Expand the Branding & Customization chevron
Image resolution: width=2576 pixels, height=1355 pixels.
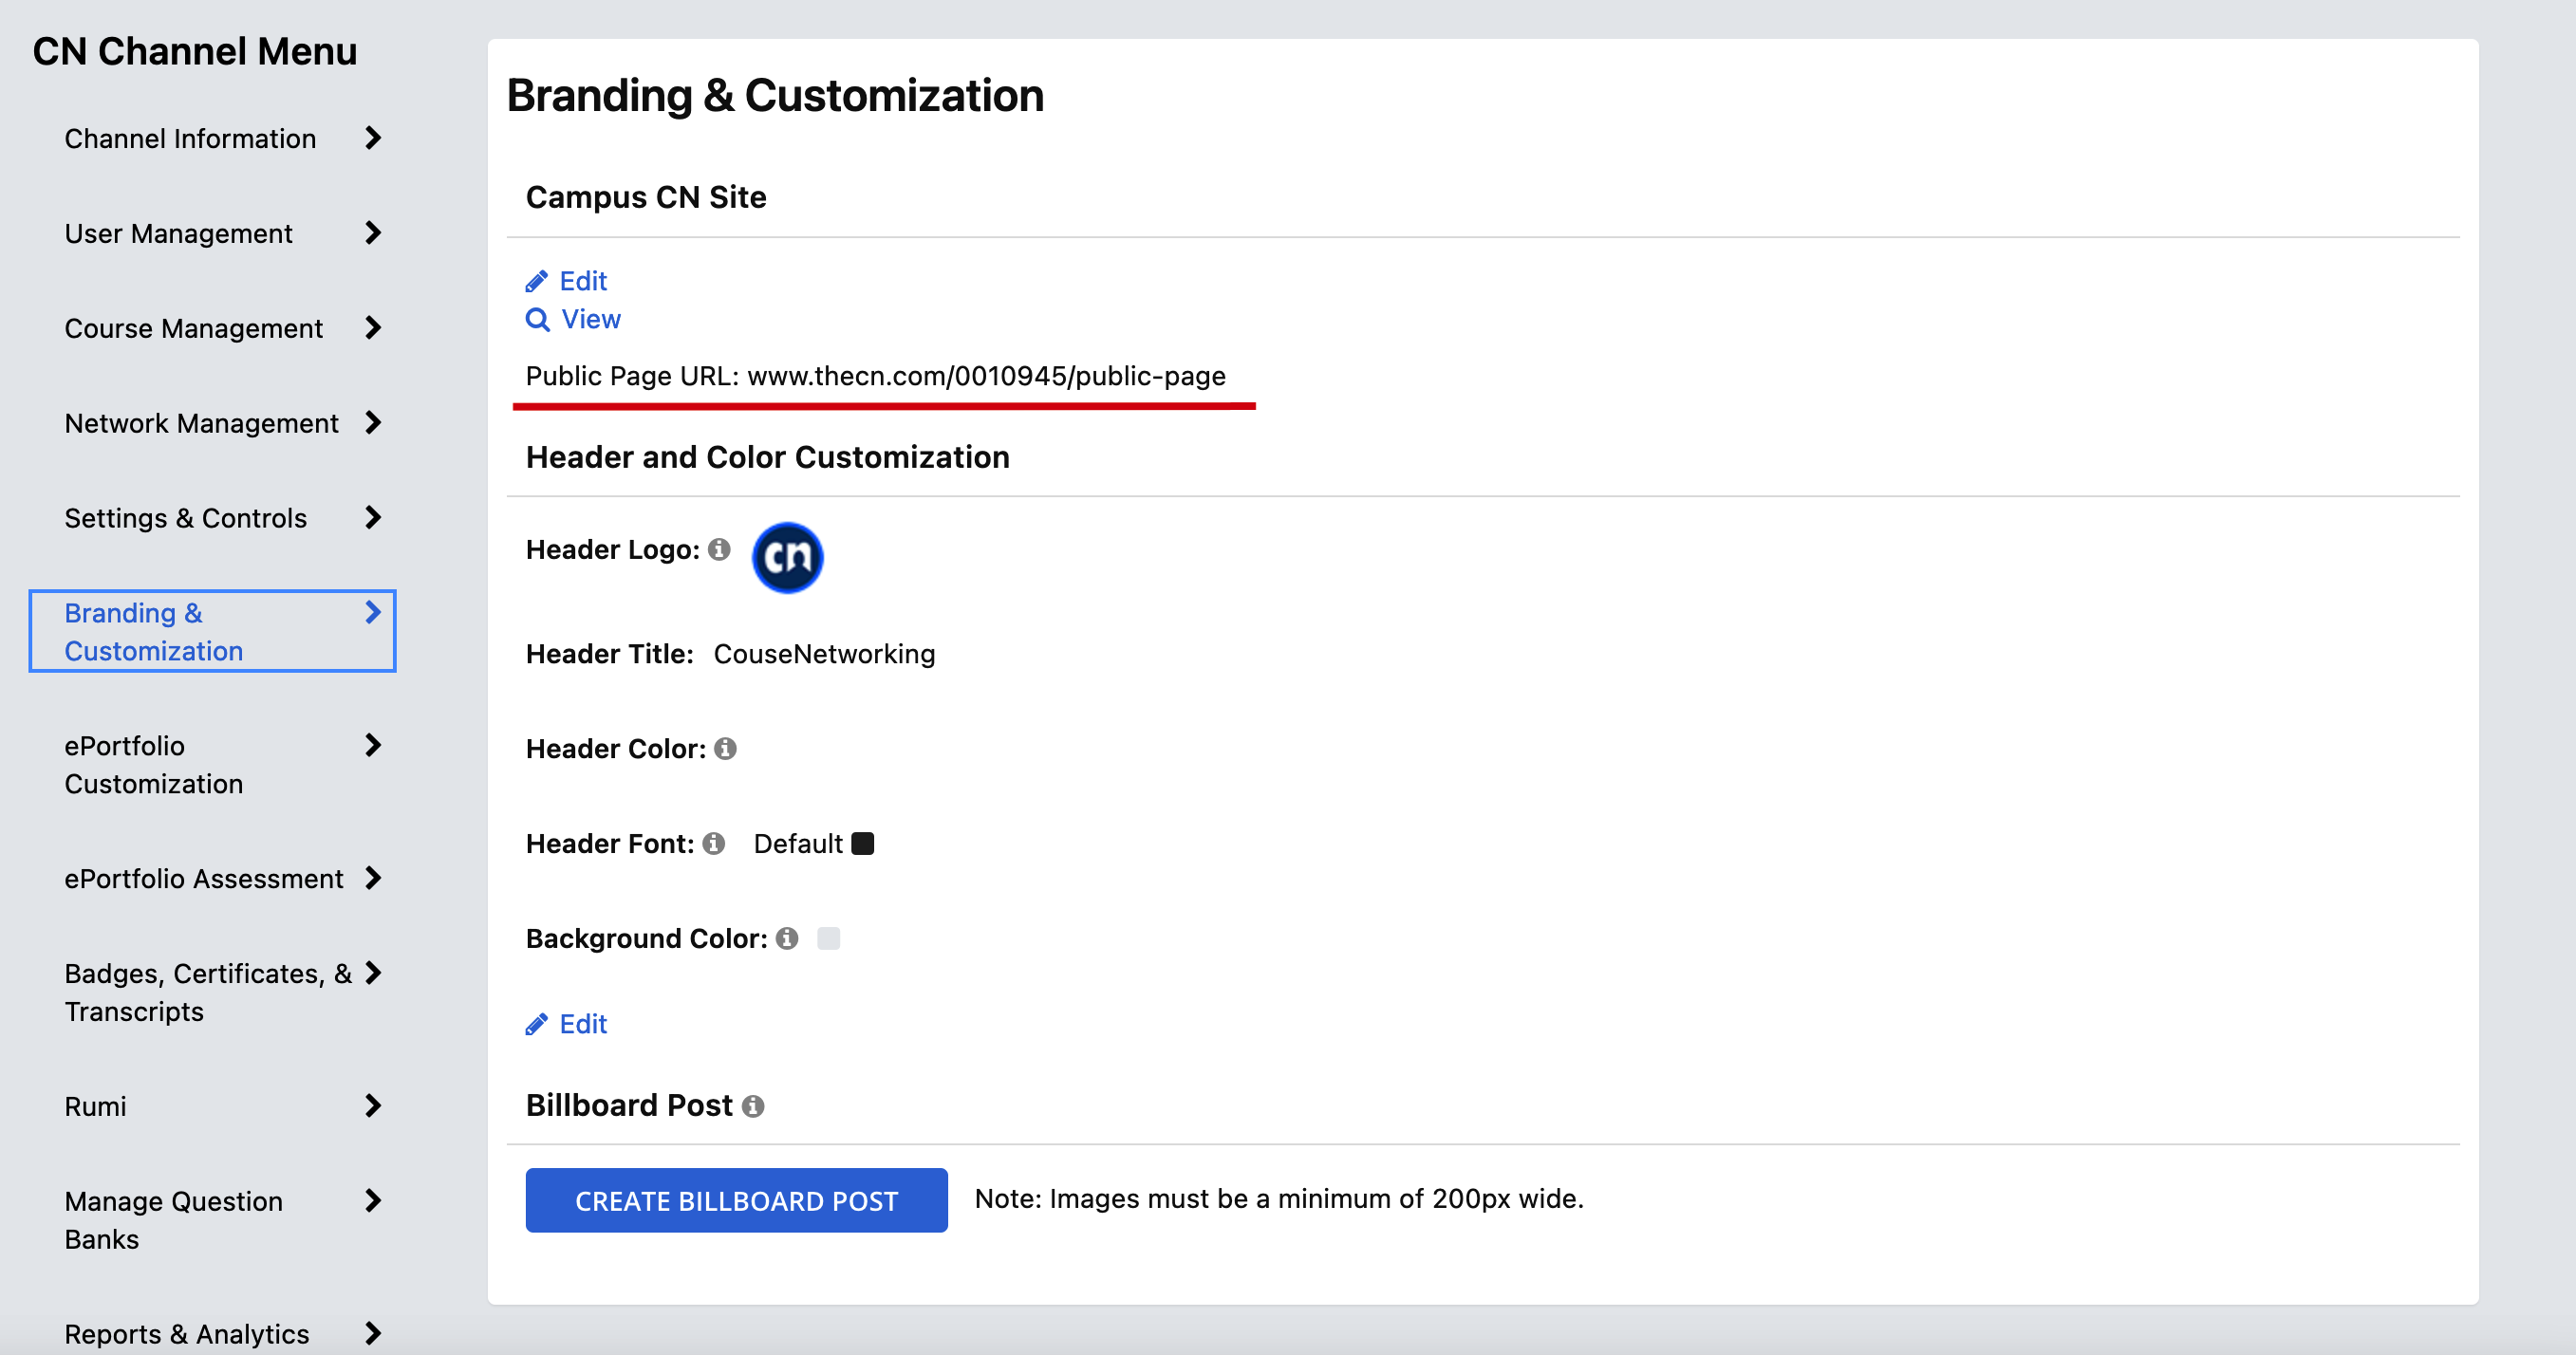click(x=374, y=613)
